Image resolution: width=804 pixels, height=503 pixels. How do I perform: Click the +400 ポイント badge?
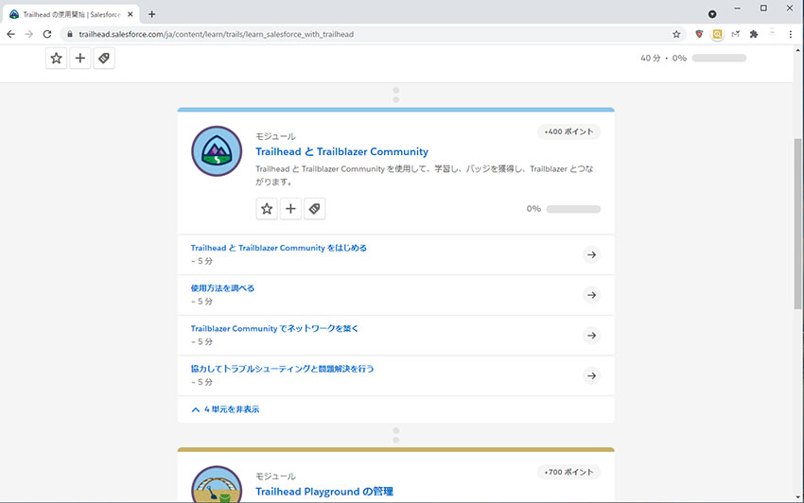pyautogui.click(x=568, y=131)
